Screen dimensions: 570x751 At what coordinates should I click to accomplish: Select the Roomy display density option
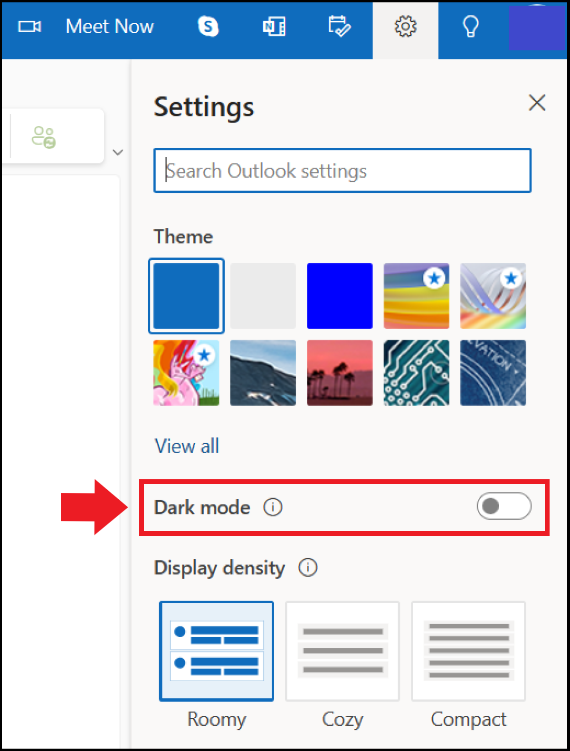[x=217, y=651]
